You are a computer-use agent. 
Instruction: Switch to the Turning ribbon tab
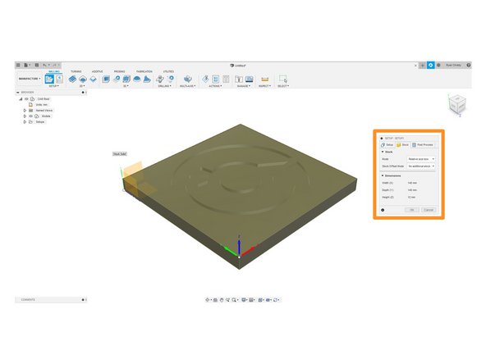click(x=76, y=71)
